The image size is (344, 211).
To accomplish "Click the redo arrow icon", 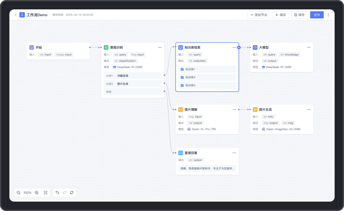I will [64, 193].
